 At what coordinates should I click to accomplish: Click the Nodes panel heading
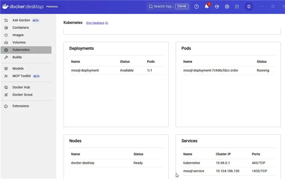(x=75, y=141)
